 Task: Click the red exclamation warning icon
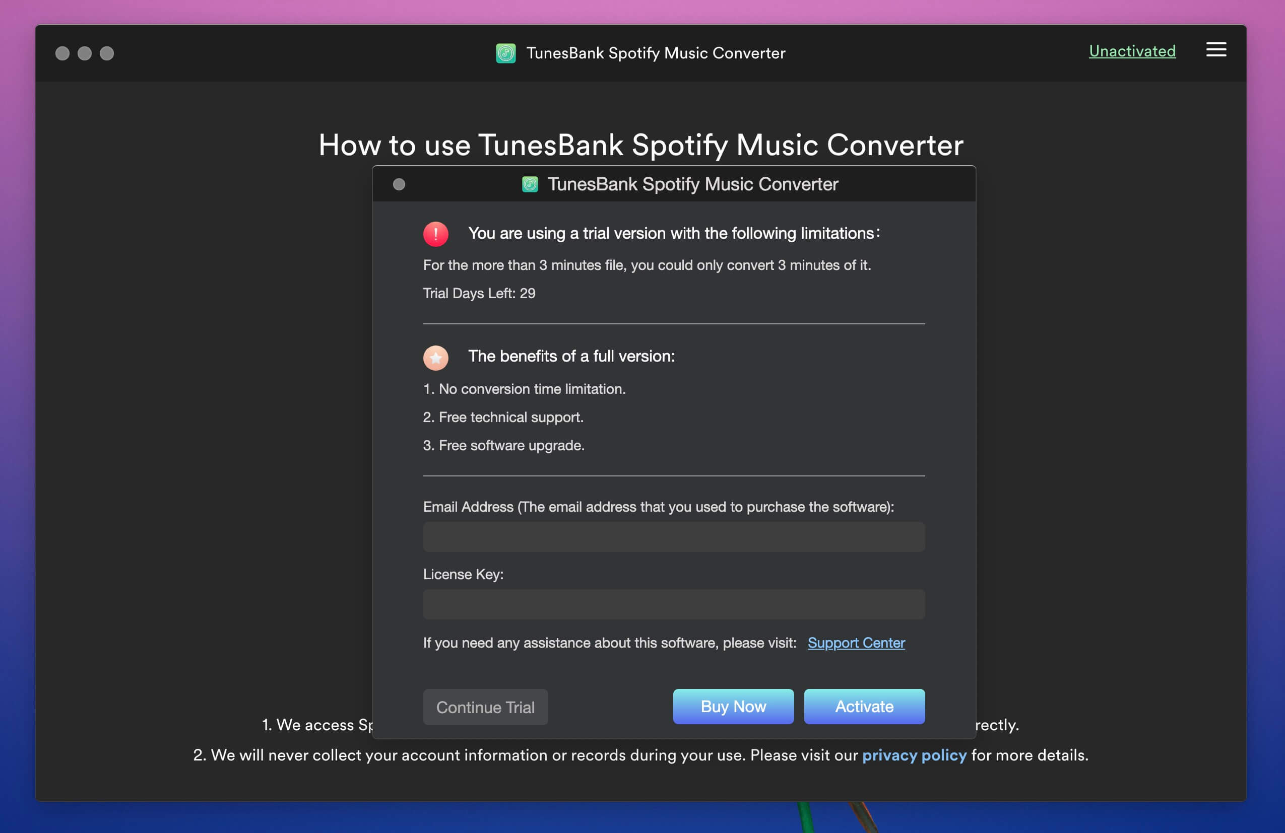coord(435,234)
